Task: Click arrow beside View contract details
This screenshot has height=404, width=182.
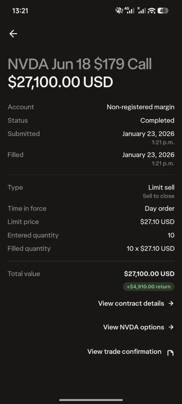Action: 171,303
